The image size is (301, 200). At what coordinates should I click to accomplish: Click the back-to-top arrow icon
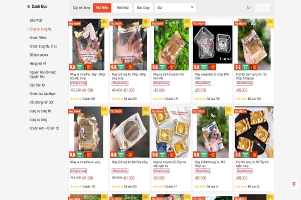click(x=293, y=184)
